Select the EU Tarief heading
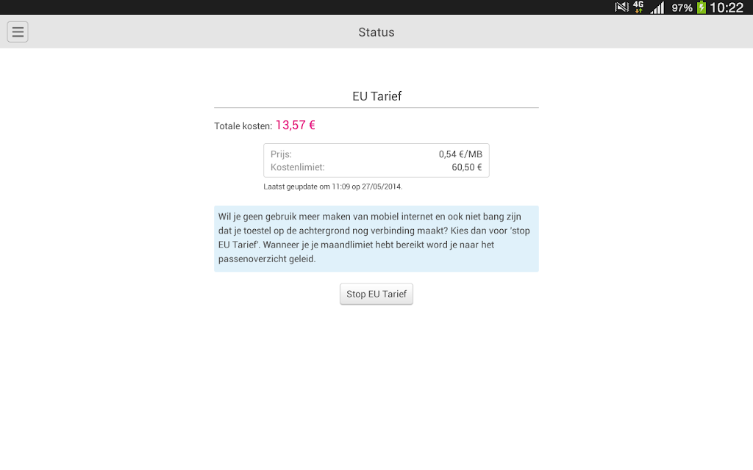The height and width of the screenshot is (470, 753). (x=376, y=96)
